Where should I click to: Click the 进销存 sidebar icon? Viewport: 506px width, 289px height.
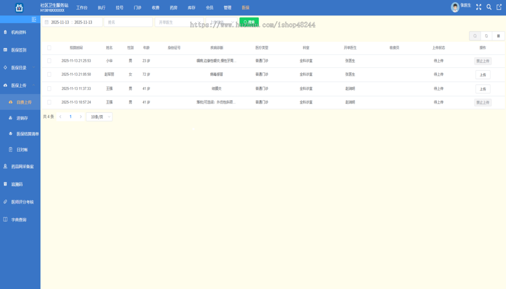11,118
